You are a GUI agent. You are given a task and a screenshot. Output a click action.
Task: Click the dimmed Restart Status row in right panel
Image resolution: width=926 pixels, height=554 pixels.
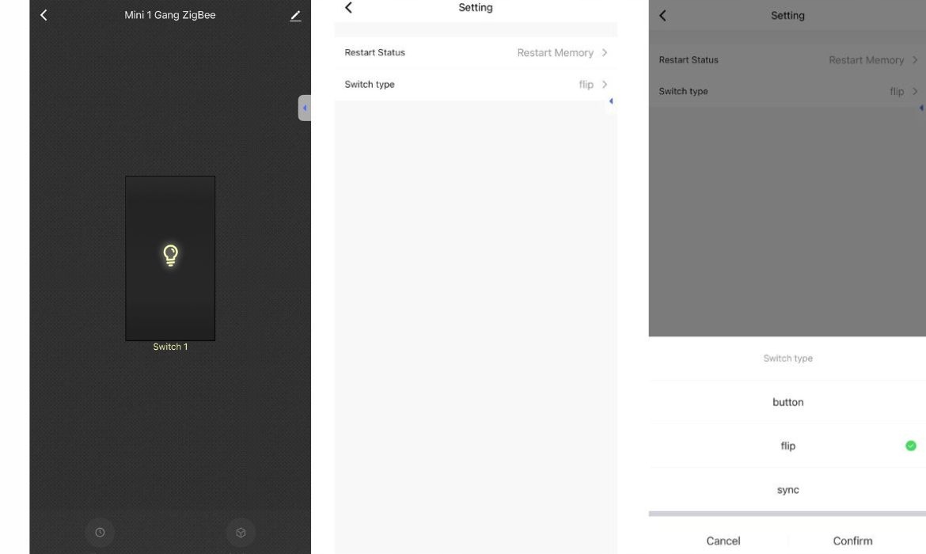787,59
